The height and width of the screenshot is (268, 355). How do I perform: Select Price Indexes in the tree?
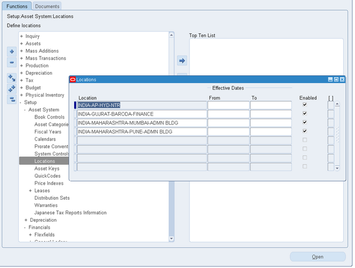pos(49,184)
